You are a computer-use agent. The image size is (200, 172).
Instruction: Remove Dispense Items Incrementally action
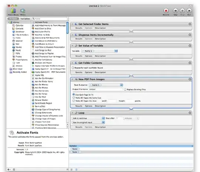click(190, 35)
